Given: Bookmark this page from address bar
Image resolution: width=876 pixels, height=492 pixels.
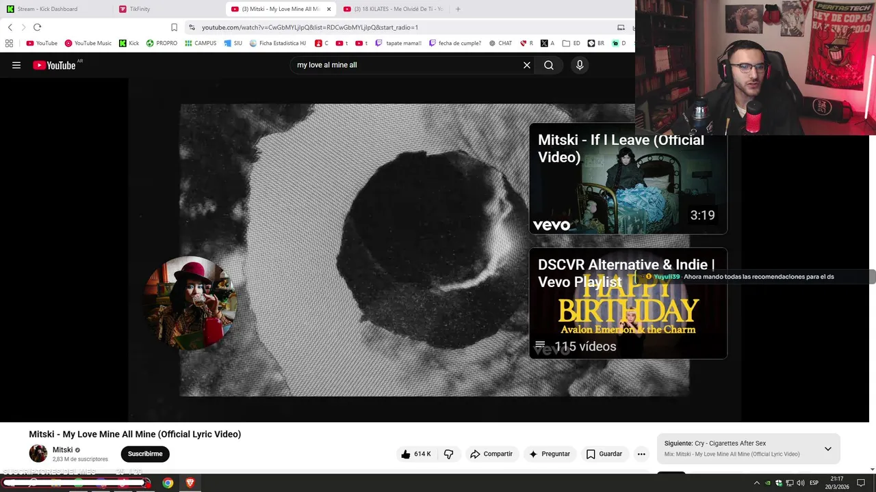Looking at the screenshot, I should [174, 27].
